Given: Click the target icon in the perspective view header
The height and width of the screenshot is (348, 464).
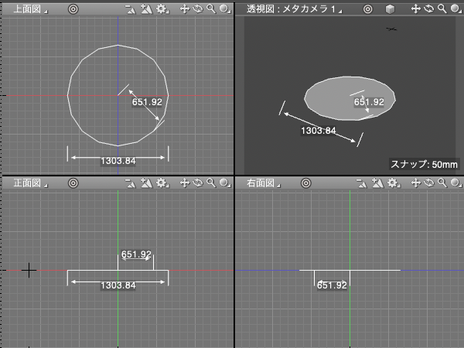Looking at the screenshot, I should click(x=367, y=9).
